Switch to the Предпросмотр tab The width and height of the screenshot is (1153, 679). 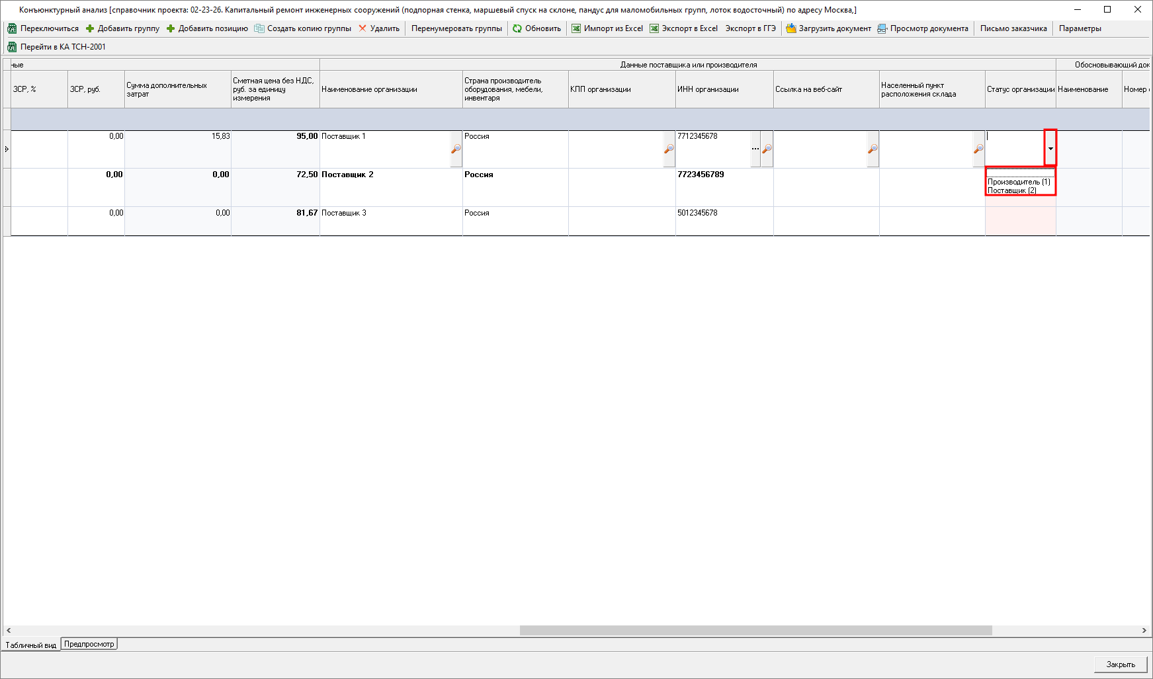(x=89, y=644)
